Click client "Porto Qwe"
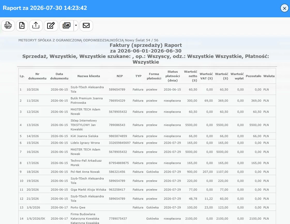 [78, 207]
